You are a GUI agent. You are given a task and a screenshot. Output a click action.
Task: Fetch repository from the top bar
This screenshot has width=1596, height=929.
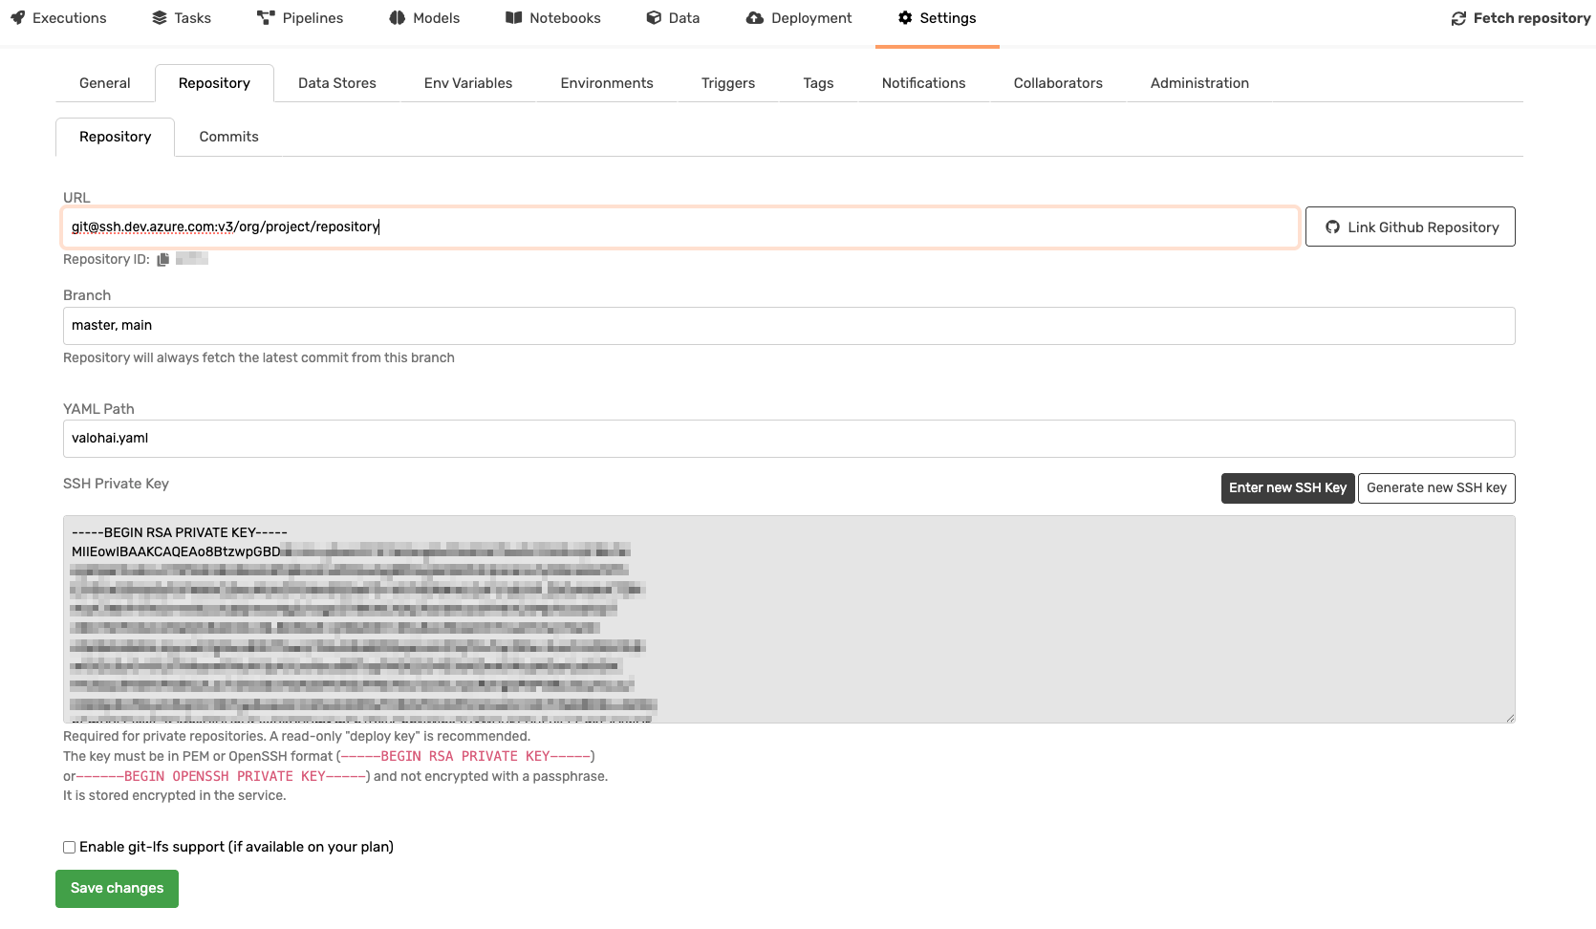[1520, 18]
